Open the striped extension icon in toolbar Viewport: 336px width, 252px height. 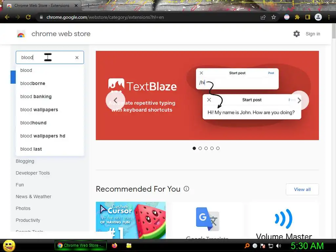pos(287,17)
